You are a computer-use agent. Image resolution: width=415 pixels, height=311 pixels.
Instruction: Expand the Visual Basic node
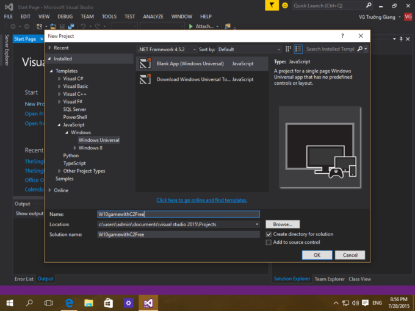coord(59,86)
